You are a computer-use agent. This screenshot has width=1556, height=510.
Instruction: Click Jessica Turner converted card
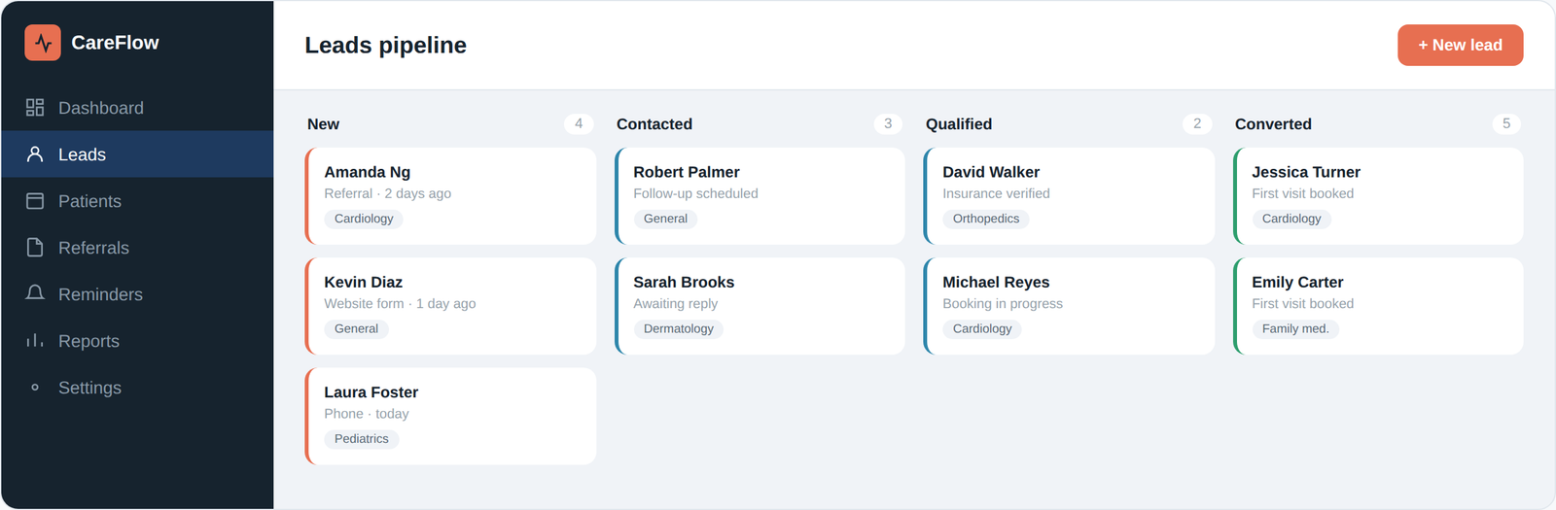[1378, 196]
